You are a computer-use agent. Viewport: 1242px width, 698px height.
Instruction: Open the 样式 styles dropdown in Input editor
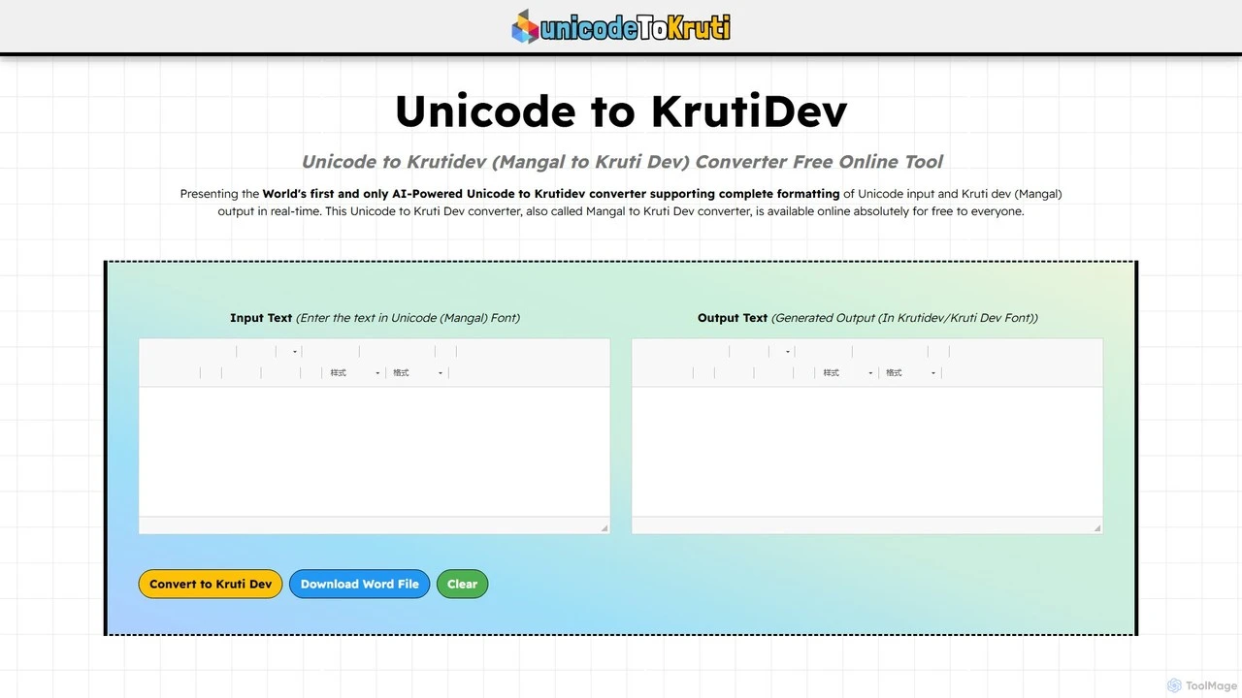click(354, 373)
